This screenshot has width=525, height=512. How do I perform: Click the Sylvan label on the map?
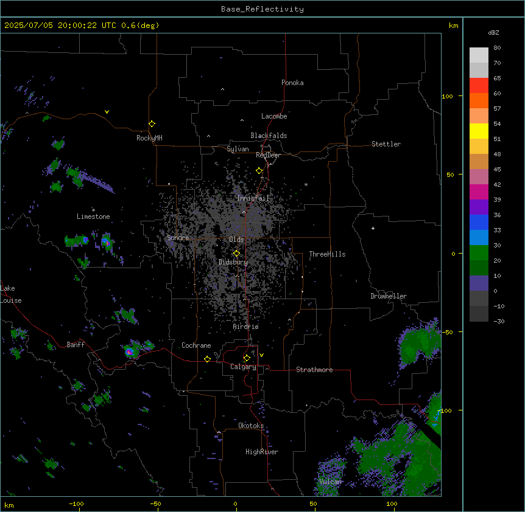[238, 149]
